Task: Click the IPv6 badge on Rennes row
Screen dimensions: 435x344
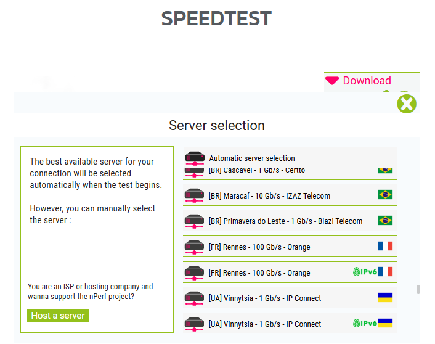Action: click(x=365, y=272)
